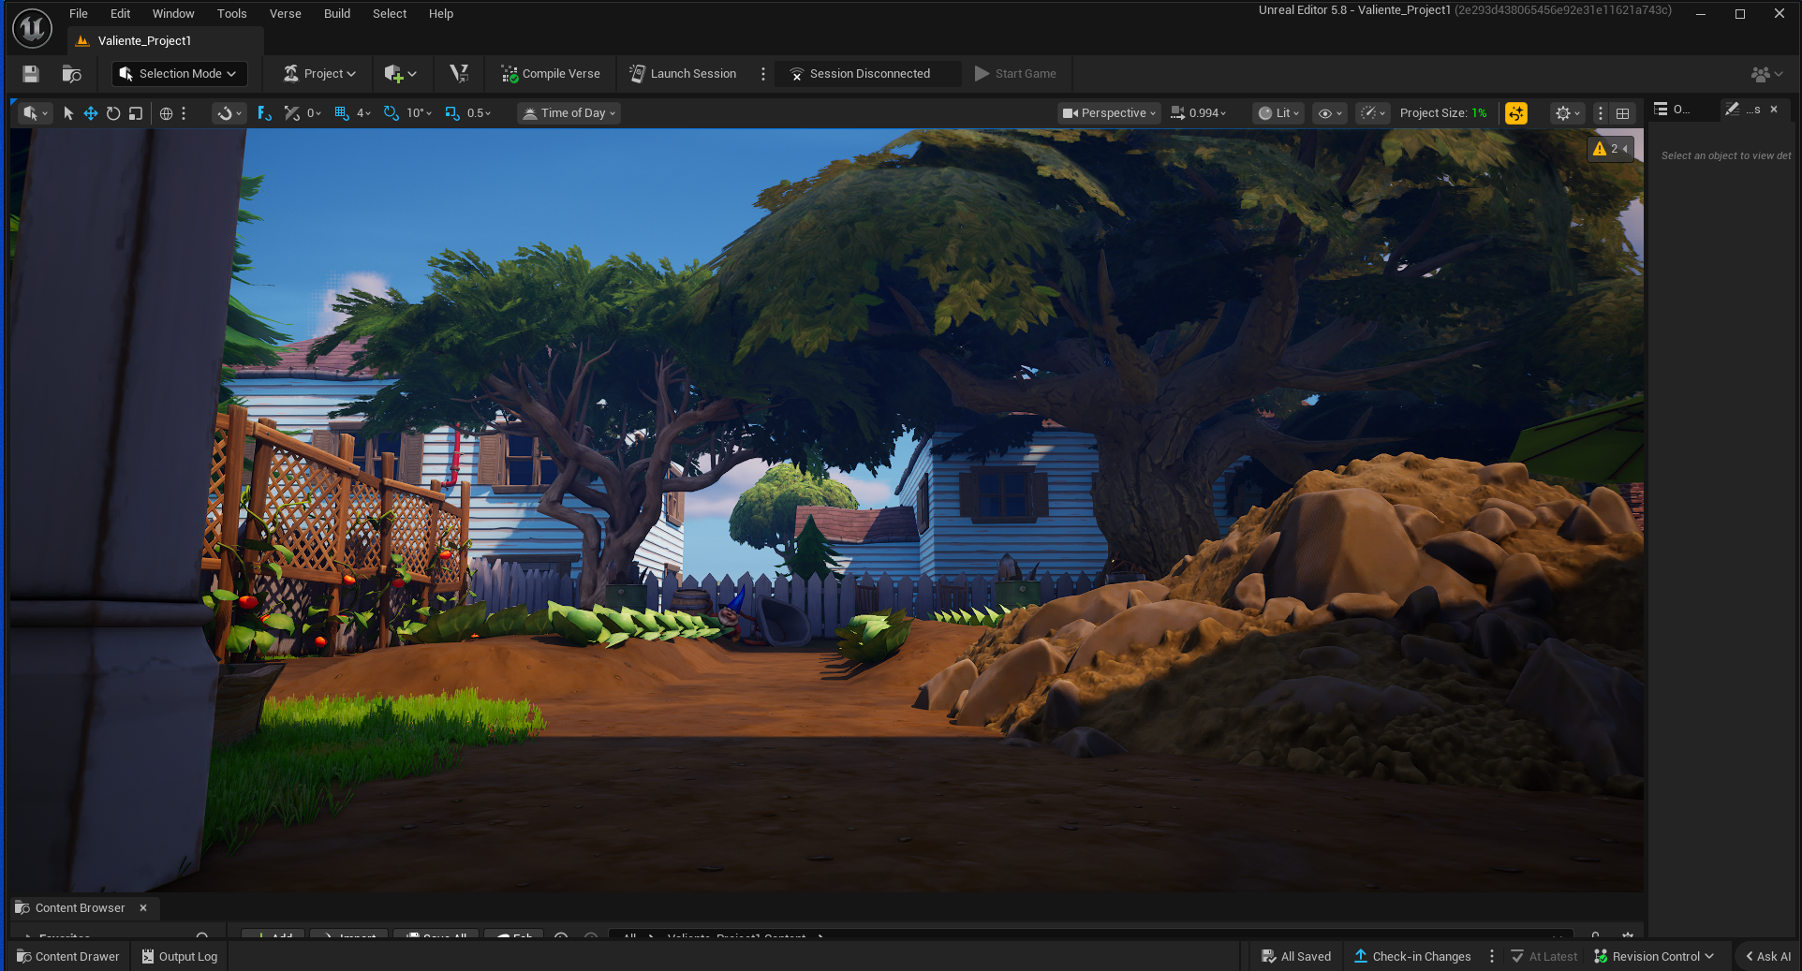This screenshot has height=971, width=1802.
Task: Open the Help menu
Action: coord(441,14)
